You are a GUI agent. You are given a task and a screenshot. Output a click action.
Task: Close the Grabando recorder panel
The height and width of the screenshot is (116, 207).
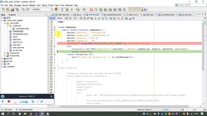(51, 96)
